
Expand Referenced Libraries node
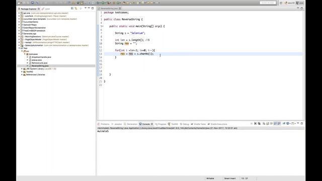[22, 75]
